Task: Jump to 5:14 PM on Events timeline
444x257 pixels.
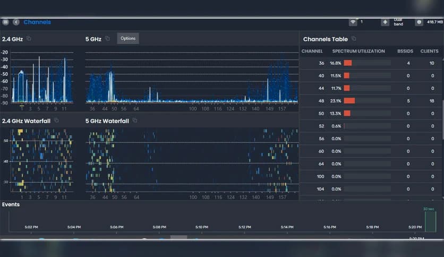Action: [287, 227]
